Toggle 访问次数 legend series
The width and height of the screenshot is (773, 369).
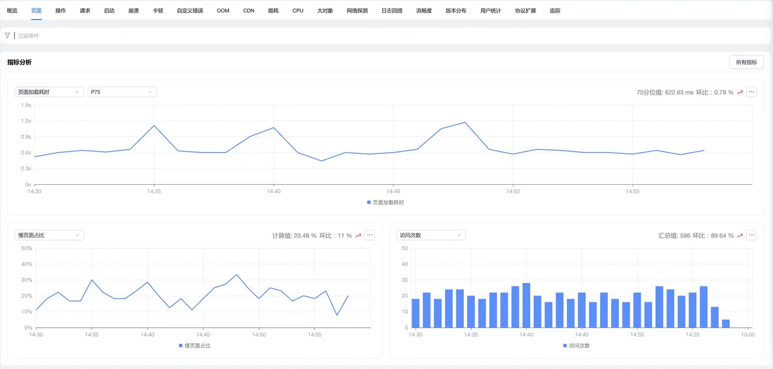[x=576, y=346]
